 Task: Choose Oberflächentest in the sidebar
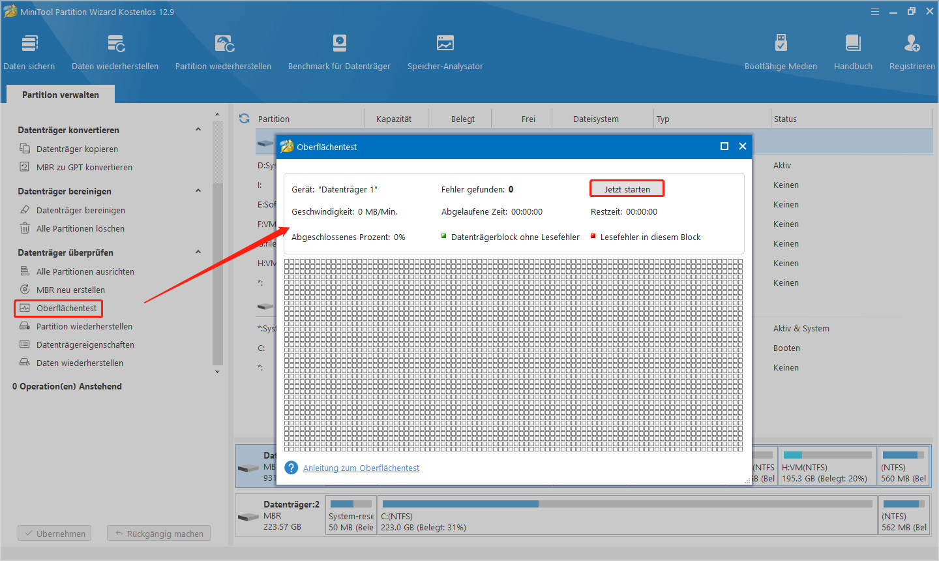click(x=66, y=308)
